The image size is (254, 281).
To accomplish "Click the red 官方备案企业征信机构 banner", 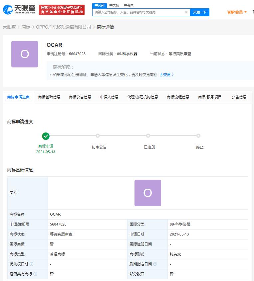I will click(62, 10).
